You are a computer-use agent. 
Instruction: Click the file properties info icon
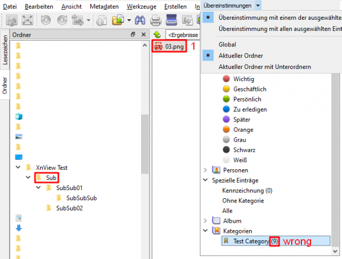tap(102, 20)
